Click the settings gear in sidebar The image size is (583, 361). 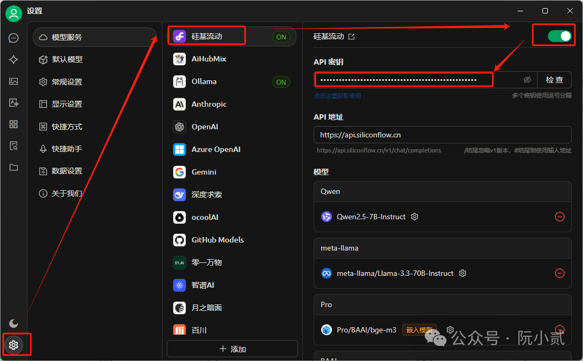13,345
